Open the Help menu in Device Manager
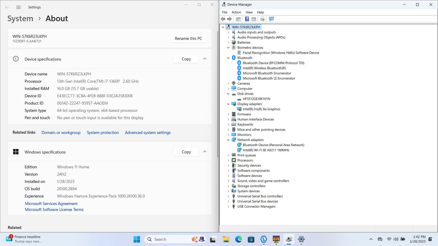 260,12
